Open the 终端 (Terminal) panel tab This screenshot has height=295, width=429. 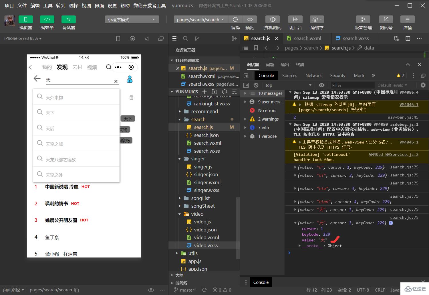click(x=300, y=65)
